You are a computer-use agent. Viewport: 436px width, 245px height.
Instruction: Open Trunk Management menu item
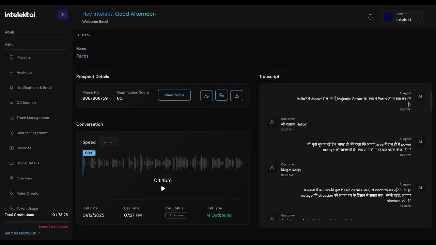pyautogui.click(x=33, y=118)
